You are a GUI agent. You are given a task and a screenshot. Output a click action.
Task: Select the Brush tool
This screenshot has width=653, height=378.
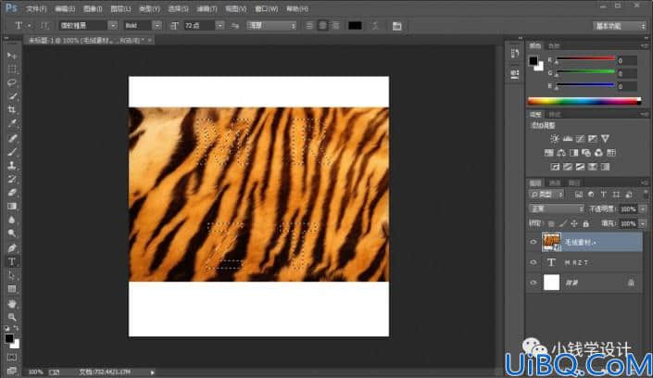12,152
